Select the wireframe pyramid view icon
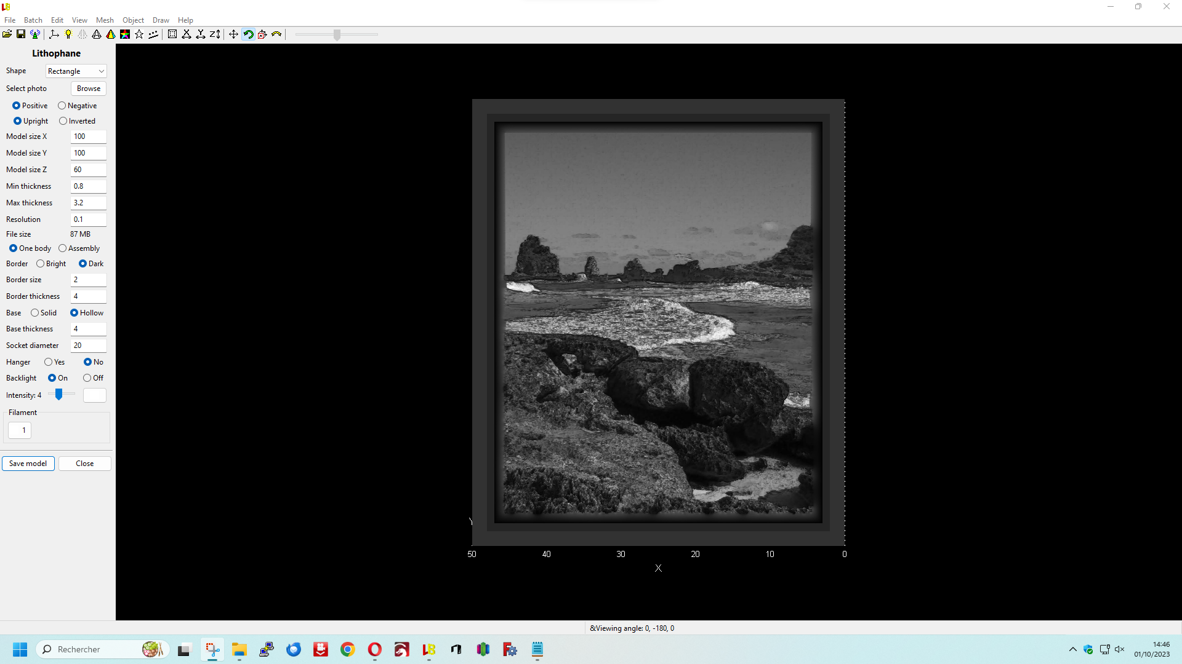The width and height of the screenshot is (1182, 664). [x=97, y=34]
